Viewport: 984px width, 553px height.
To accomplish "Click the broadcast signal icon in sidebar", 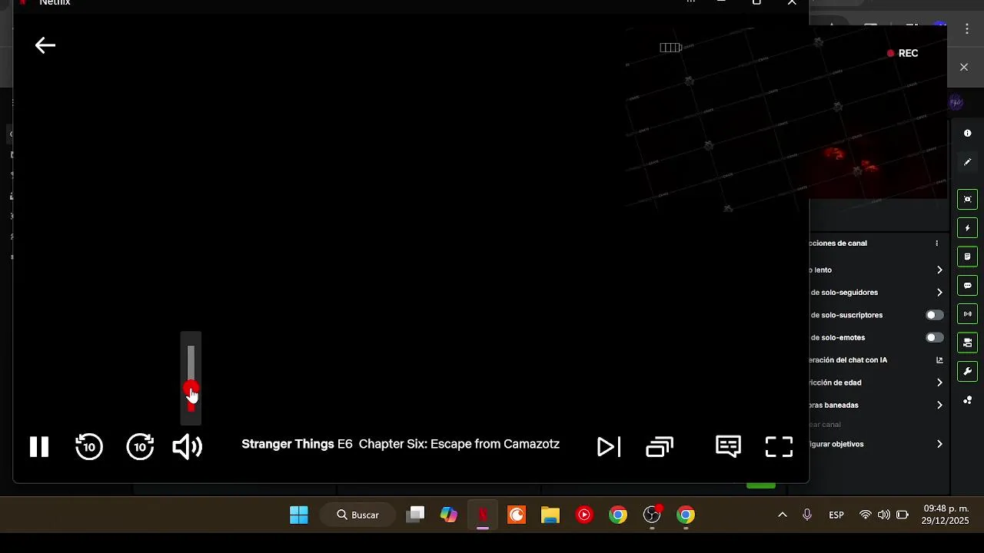I will [x=968, y=314].
